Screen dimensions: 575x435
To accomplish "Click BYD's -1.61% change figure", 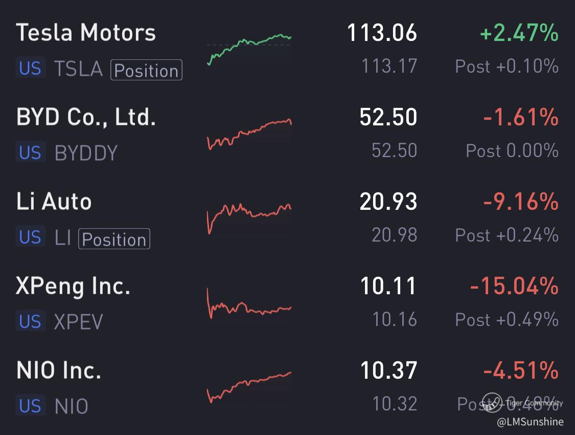I will 520,118.
